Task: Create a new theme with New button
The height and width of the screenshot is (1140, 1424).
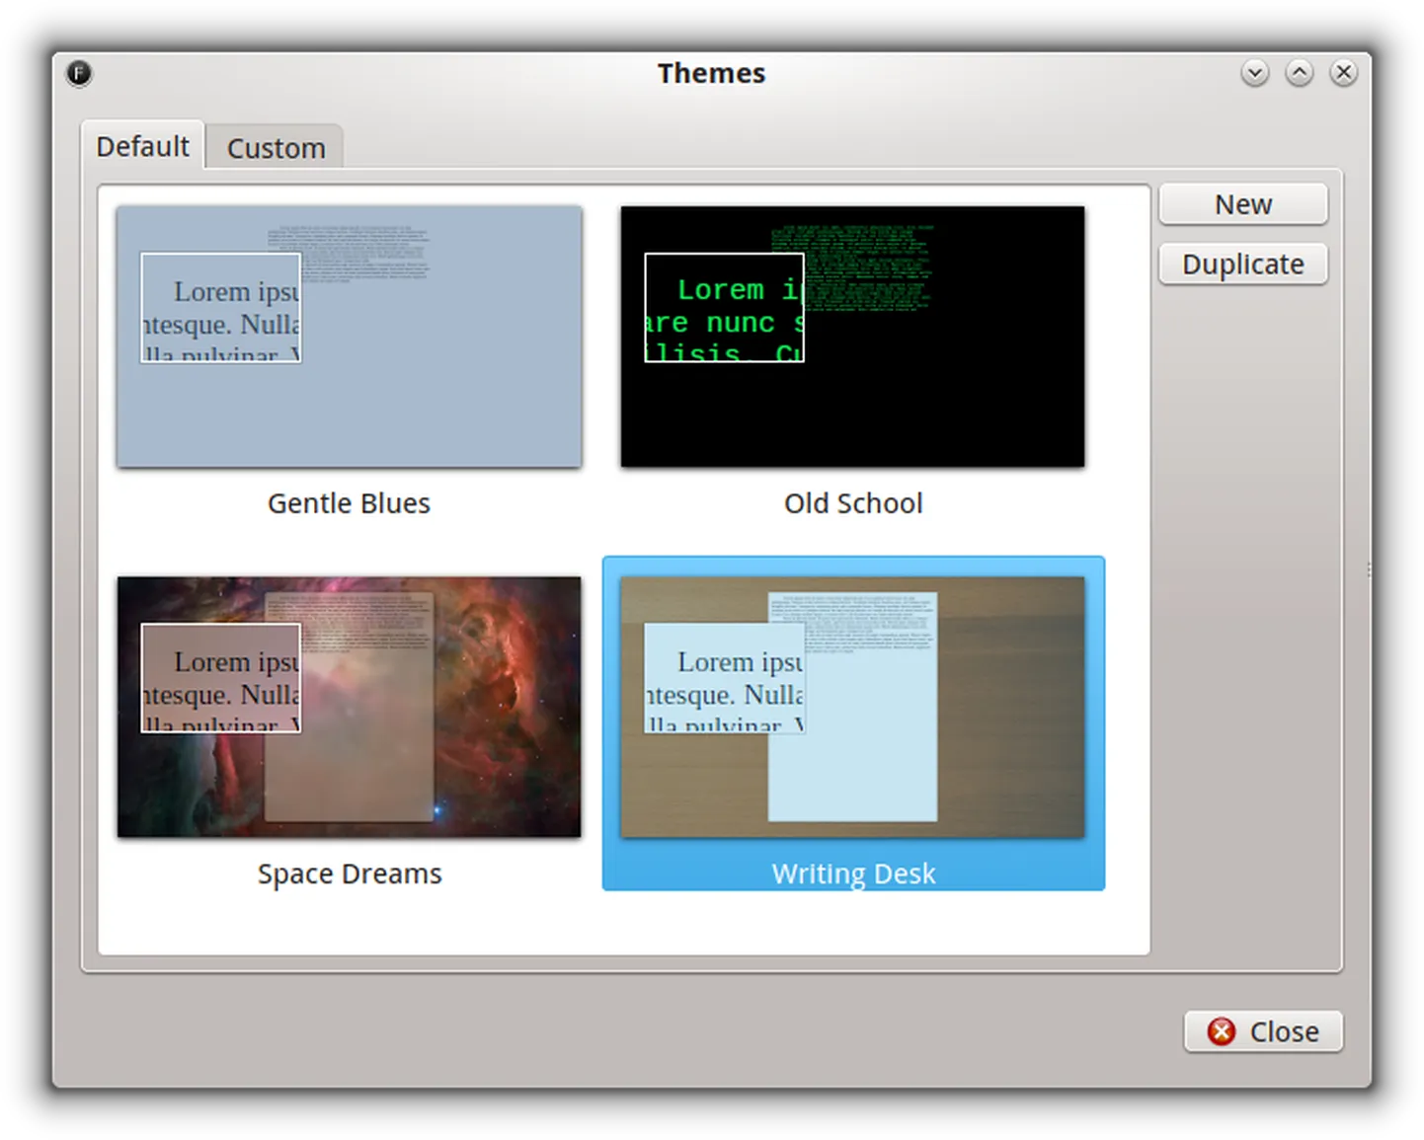Action: [1243, 204]
